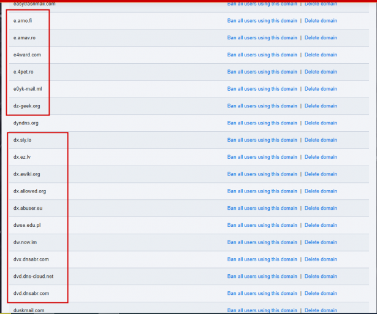Ban all users using dx.allowed.org domain
Image resolution: width=377 pixels, height=314 pixels.
262,191
